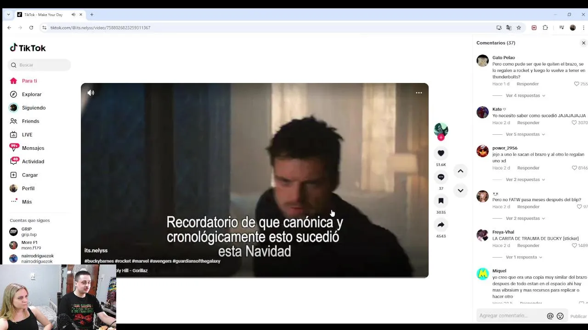Open the emoji picker in comment box
588x330 pixels.
pyautogui.click(x=560, y=316)
